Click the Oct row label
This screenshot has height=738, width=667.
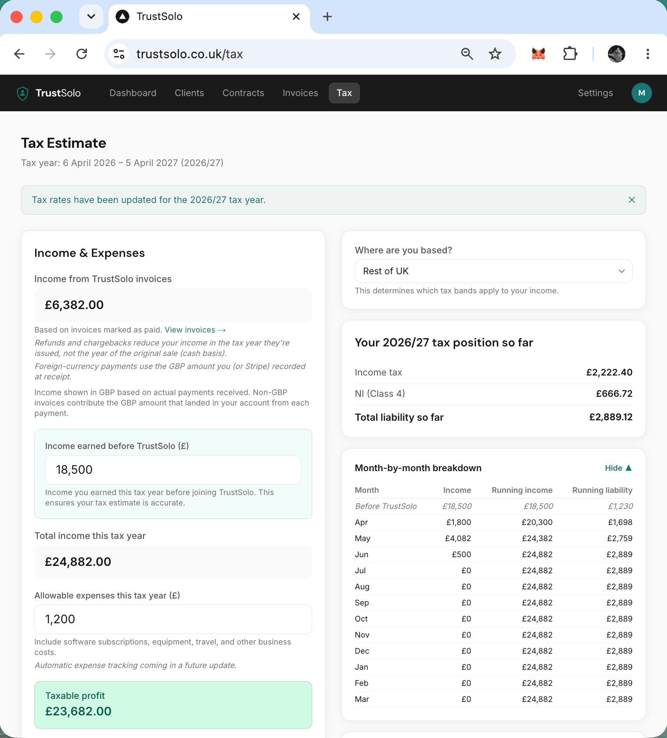tap(361, 619)
